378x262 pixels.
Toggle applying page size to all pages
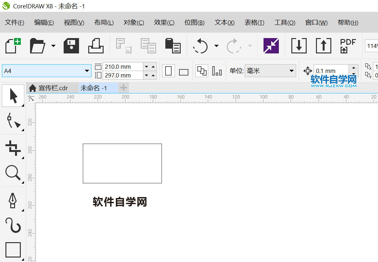(201, 71)
